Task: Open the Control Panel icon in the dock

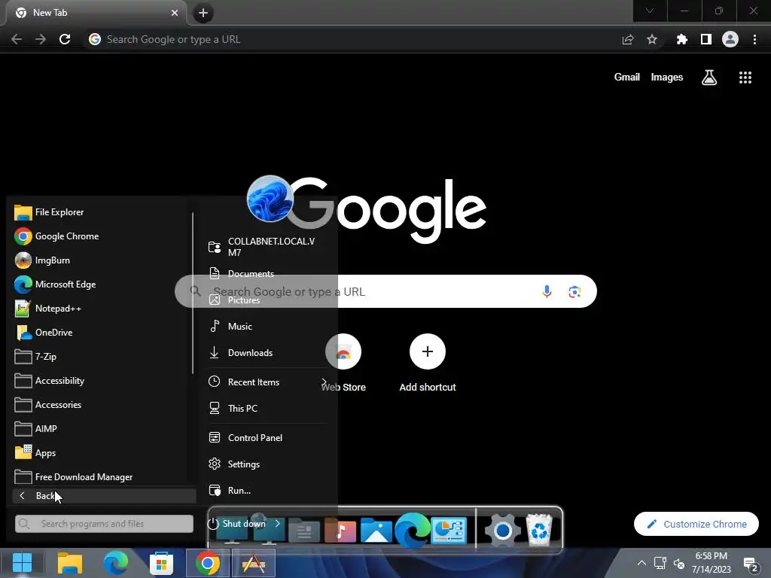Action: click(x=449, y=531)
